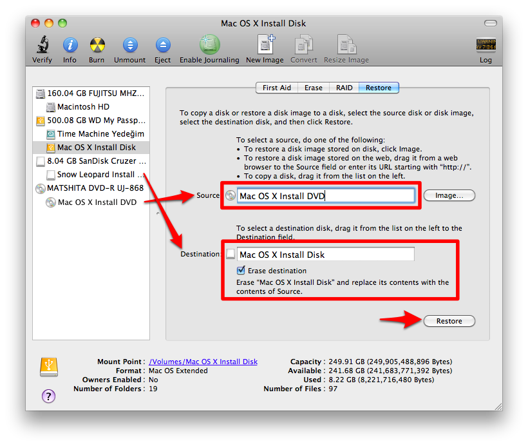528x446 pixels.
Task: Click the Enable Journaling icon
Action: pyautogui.click(x=209, y=45)
